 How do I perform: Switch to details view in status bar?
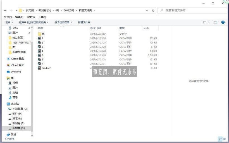[x=220, y=139]
